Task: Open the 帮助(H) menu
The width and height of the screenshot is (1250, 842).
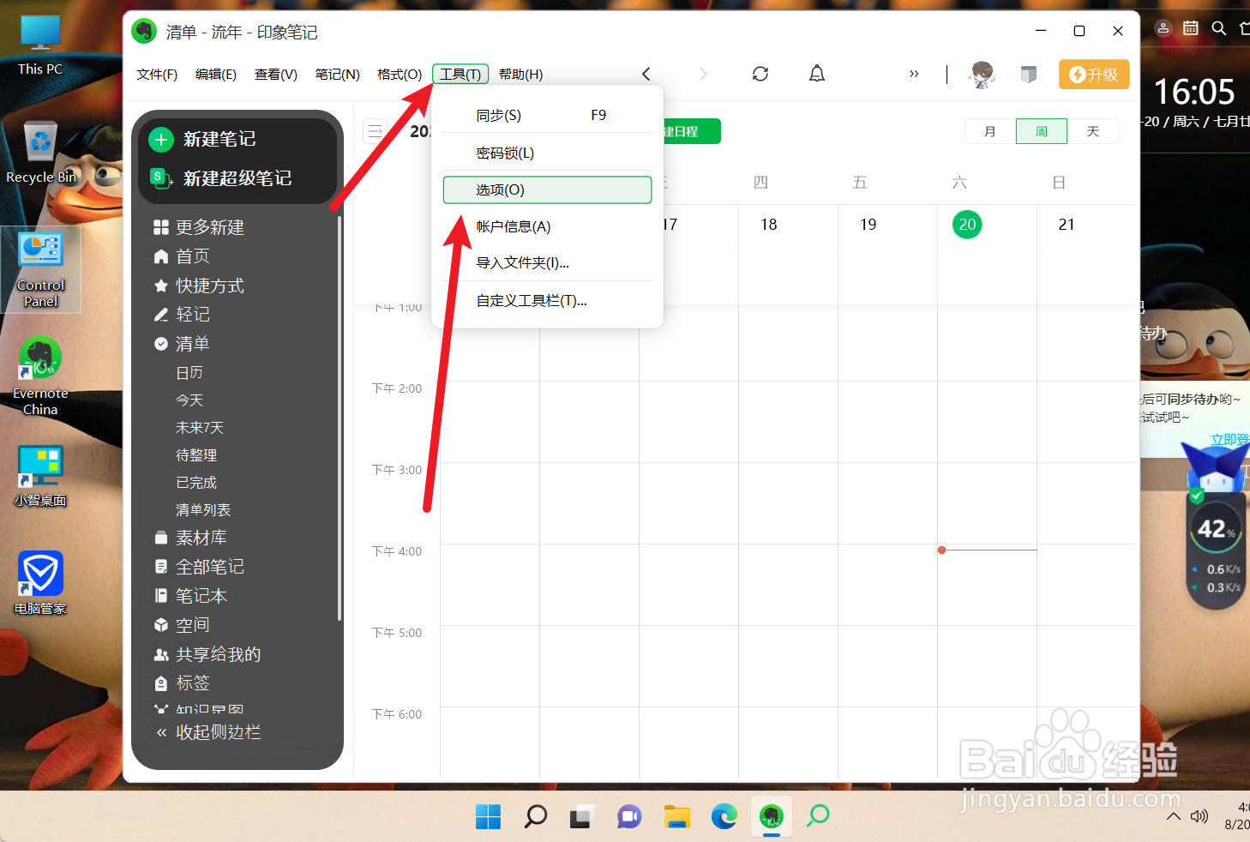Action: point(521,75)
